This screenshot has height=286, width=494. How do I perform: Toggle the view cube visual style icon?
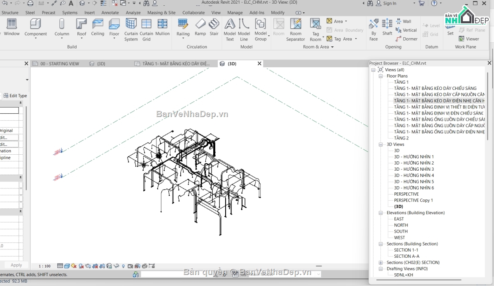tap(67, 266)
